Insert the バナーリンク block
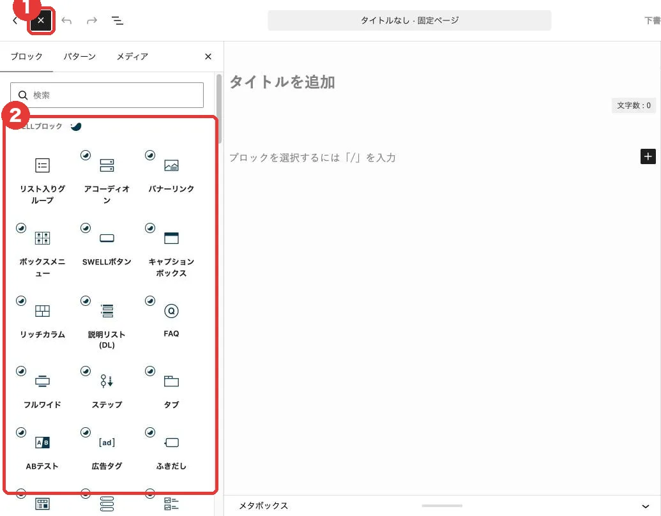The height and width of the screenshot is (516, 661). [171, 178]
